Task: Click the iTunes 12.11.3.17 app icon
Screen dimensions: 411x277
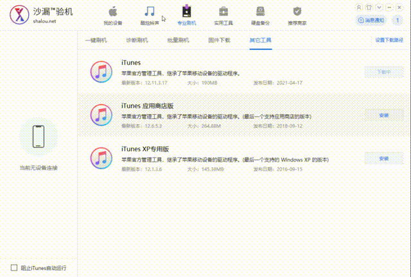Action: coord(101,72)
